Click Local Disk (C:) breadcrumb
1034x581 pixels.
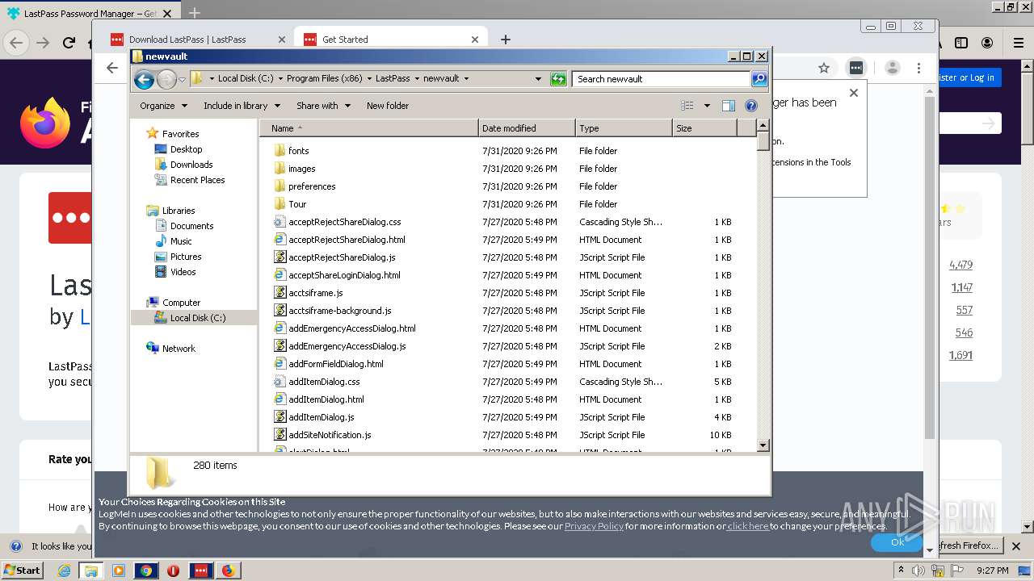click(246, 79)
